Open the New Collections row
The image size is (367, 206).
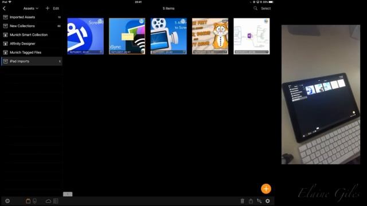[x=32, y=26]
